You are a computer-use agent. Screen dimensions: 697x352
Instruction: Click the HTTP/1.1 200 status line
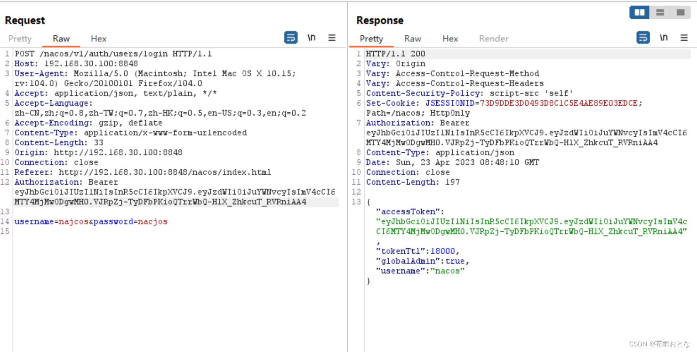[x=395, y=54]
